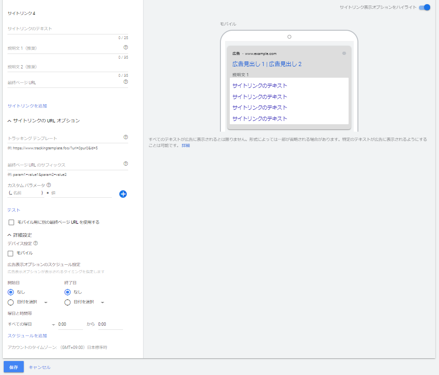This screenshot has height=375, width=439.
Task: Open help icon beside デバイス設定
Action: (x=35, y=243)
